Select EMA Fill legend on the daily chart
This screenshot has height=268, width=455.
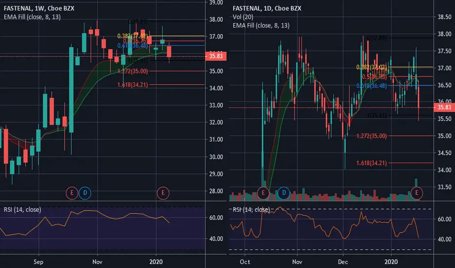tap(261, 25)
